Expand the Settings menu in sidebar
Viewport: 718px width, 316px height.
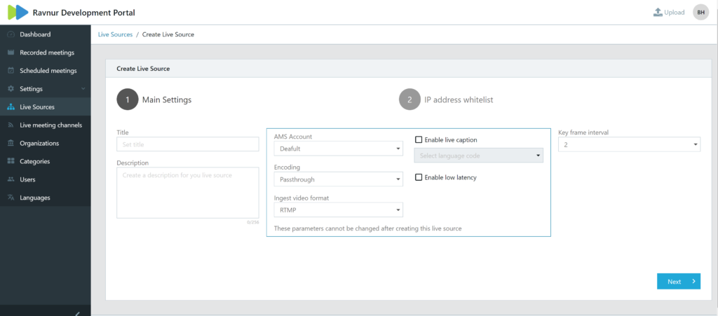click(45, 89)
